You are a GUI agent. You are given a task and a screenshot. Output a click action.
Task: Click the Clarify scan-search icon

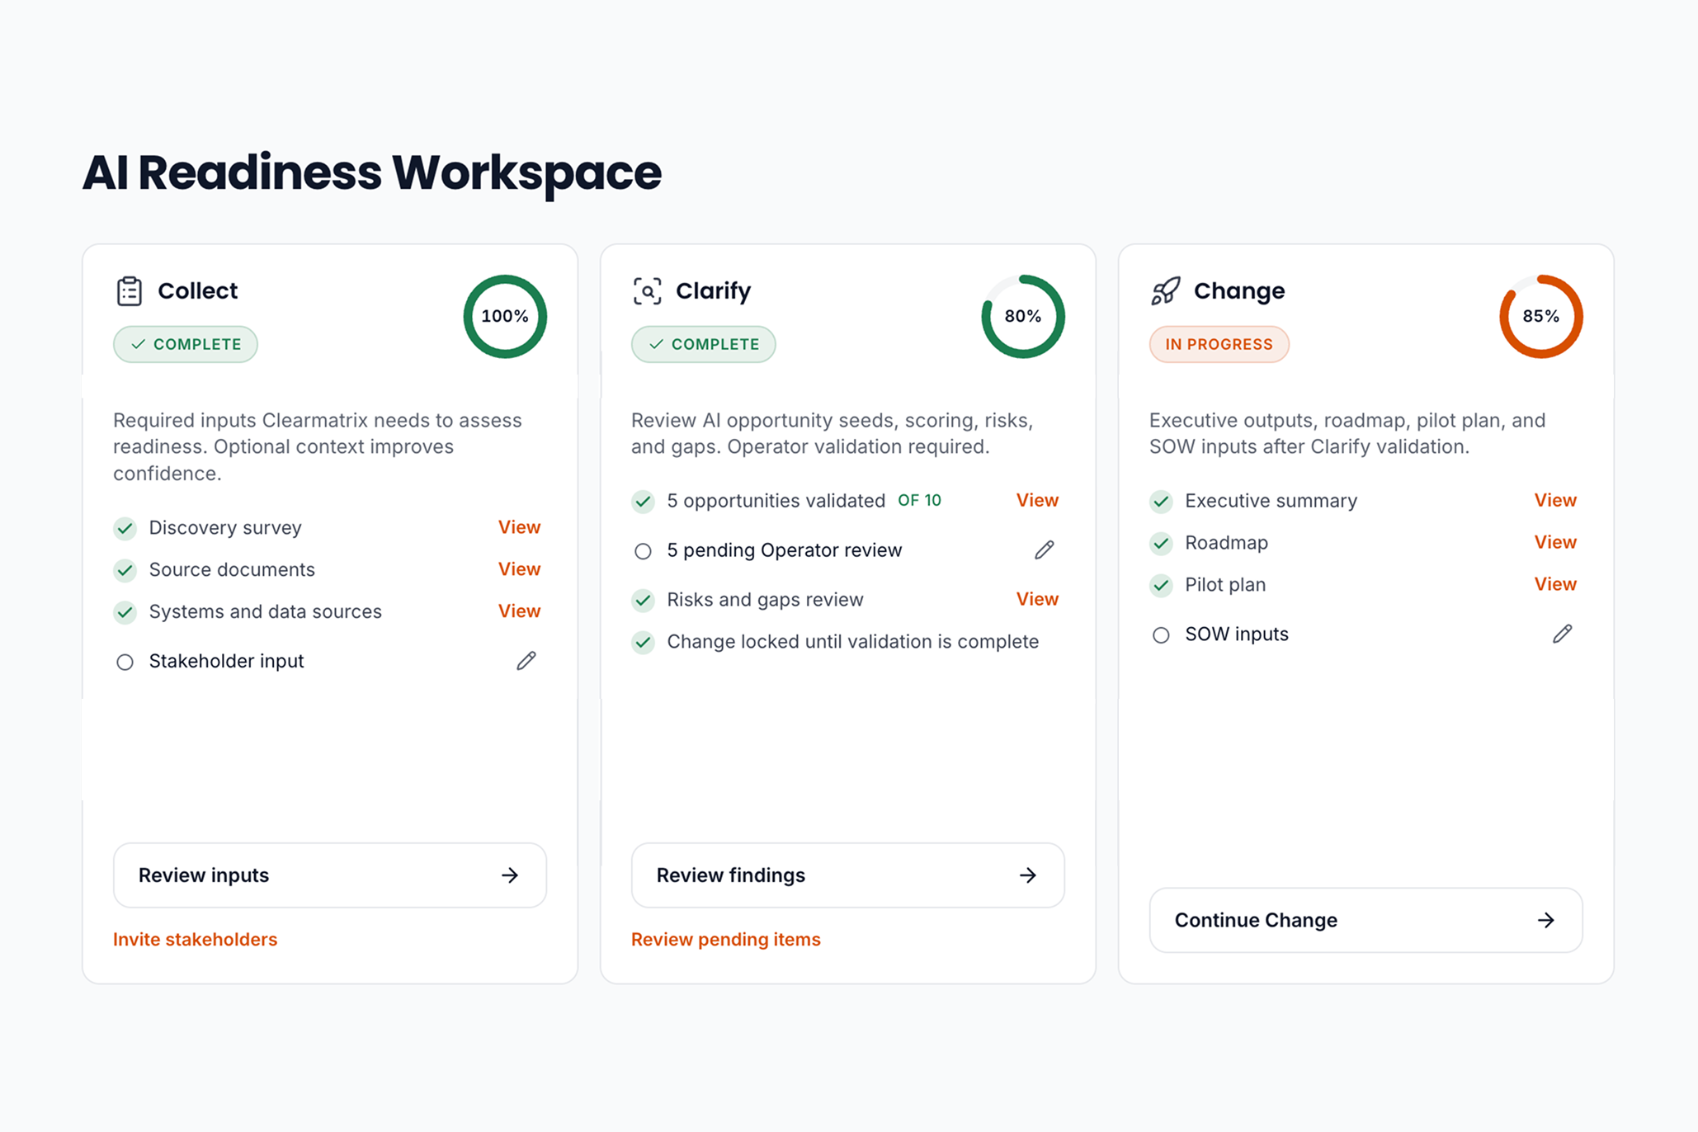648,291
